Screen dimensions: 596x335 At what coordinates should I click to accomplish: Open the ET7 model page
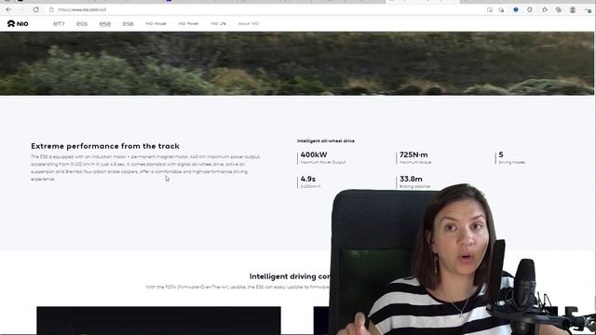[59, 23]
